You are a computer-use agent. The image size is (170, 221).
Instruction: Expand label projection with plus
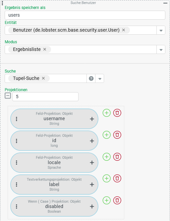[92, 184]
